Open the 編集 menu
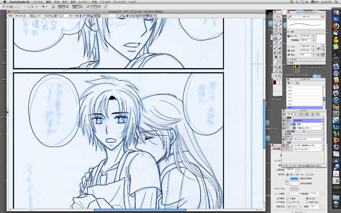Screen dimensions: 341x213 tap(48, 2)
